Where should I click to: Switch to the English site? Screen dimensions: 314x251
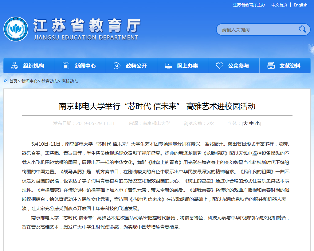pyautogui.click(x=300, y=5)
